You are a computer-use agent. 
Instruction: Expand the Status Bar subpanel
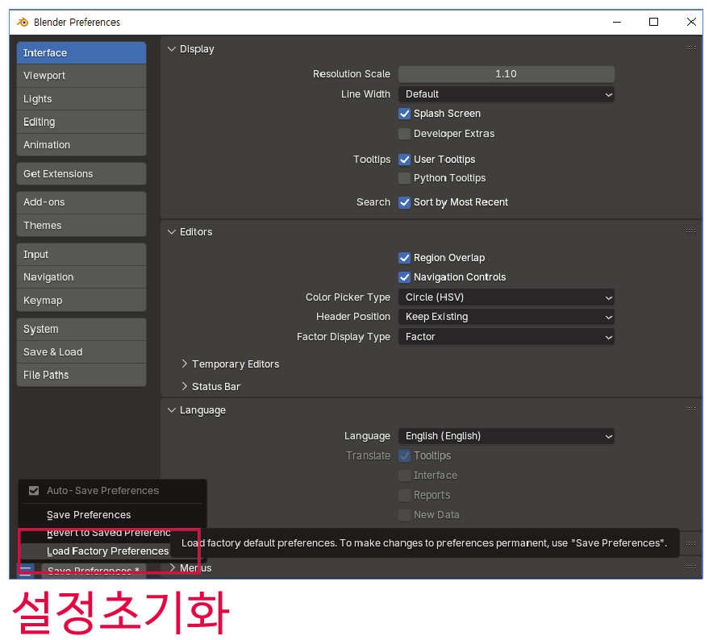[x=184, y=386]
